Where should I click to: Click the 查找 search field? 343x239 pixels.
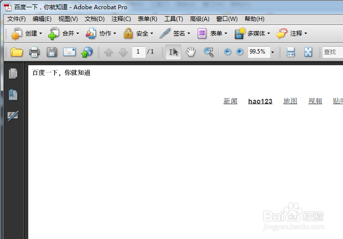click(333, 52)
